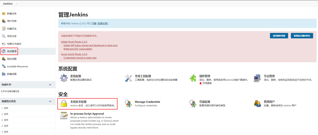Open the 插件管理 link
This screenshot has width=318, height=135.
click(x=205, y=76)
